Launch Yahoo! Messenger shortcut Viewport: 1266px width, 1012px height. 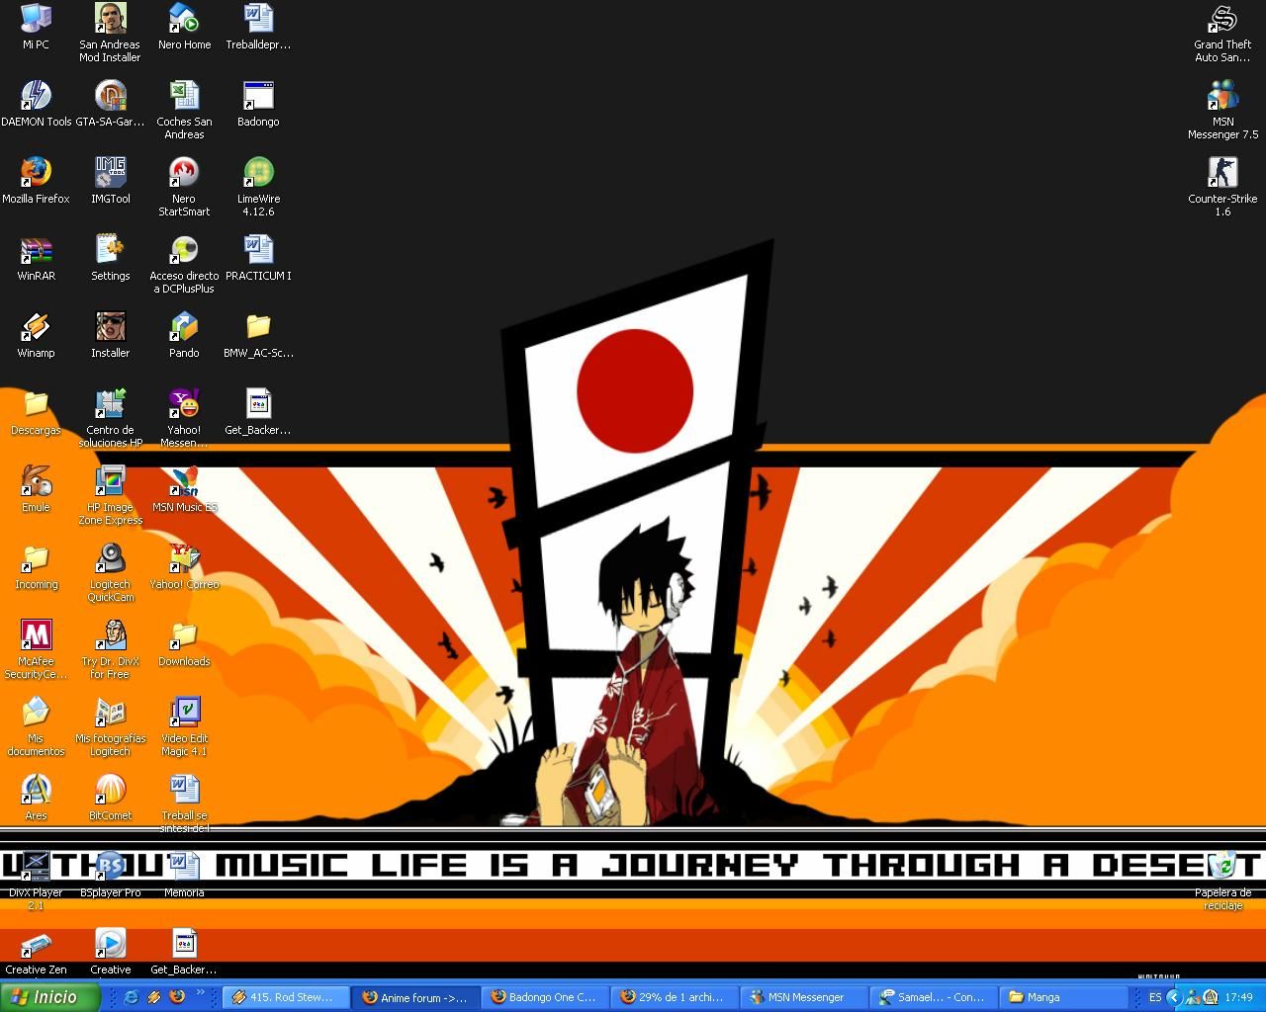pos(184,418)
